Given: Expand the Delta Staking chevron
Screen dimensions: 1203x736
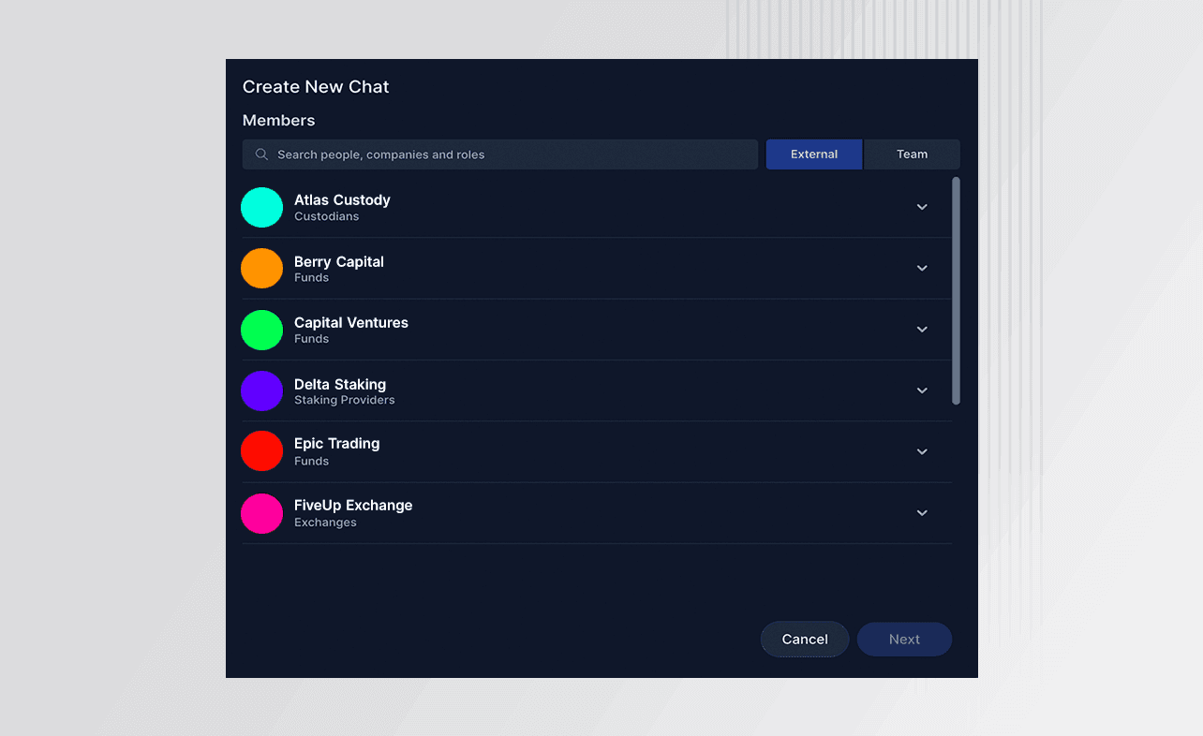Looking at the screenshot, I should point(922,390).
